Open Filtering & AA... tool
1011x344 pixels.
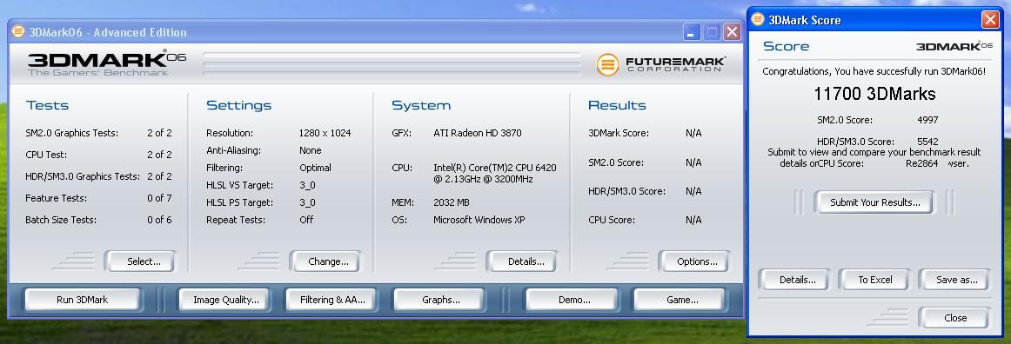[x=330, y=300]
